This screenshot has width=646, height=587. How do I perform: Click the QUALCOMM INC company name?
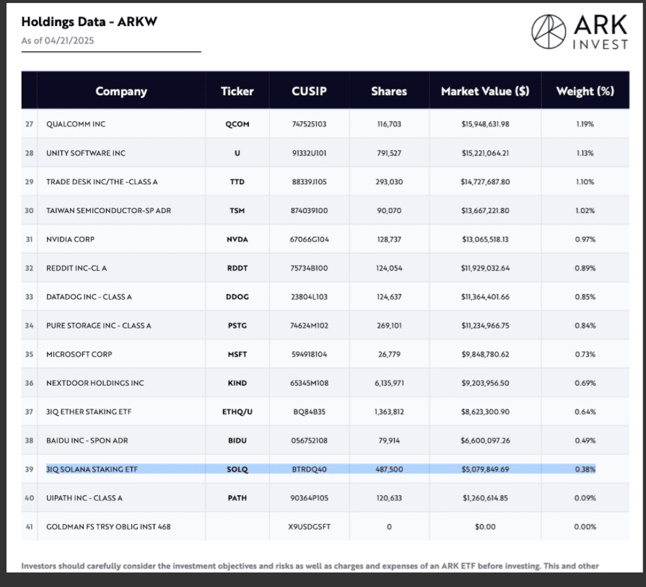click(x=76, y=124)
